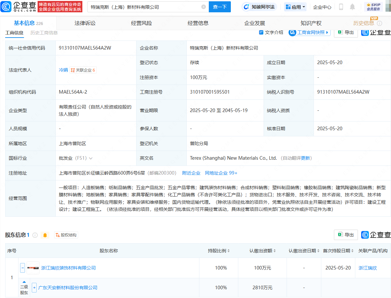Switch to the 经营信息 tab
The width and height of the screenshot is (391, 298).
click(x=198, y=23)
